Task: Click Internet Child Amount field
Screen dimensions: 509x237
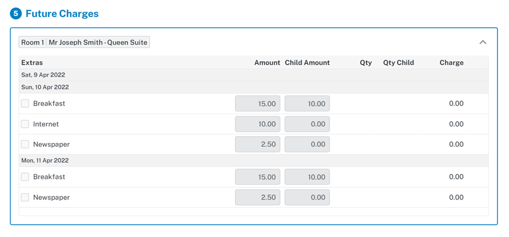Action: [x=307, y=124]
